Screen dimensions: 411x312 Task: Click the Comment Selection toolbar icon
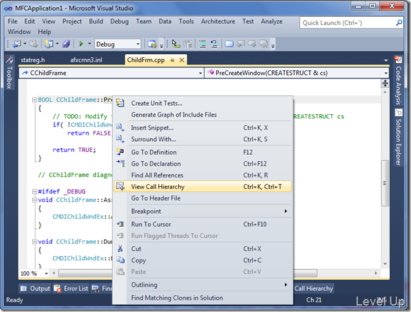(x=203, y=44)
